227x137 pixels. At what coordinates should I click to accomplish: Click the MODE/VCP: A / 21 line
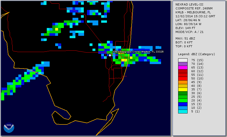coord(189,32)
